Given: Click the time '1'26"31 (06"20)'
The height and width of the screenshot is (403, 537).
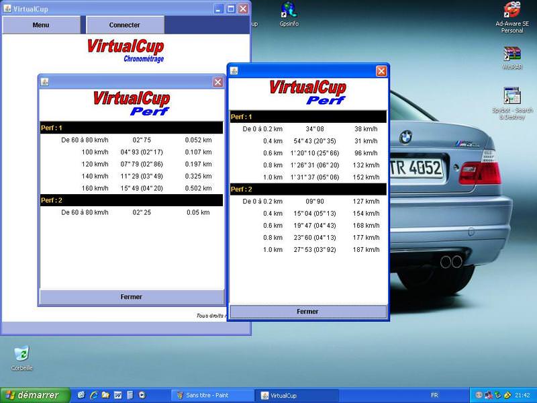Looking at the screenshot, I should tap(315, 165).
